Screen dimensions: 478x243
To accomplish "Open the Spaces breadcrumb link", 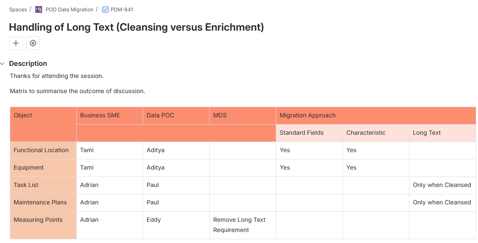I will (18, 9).
